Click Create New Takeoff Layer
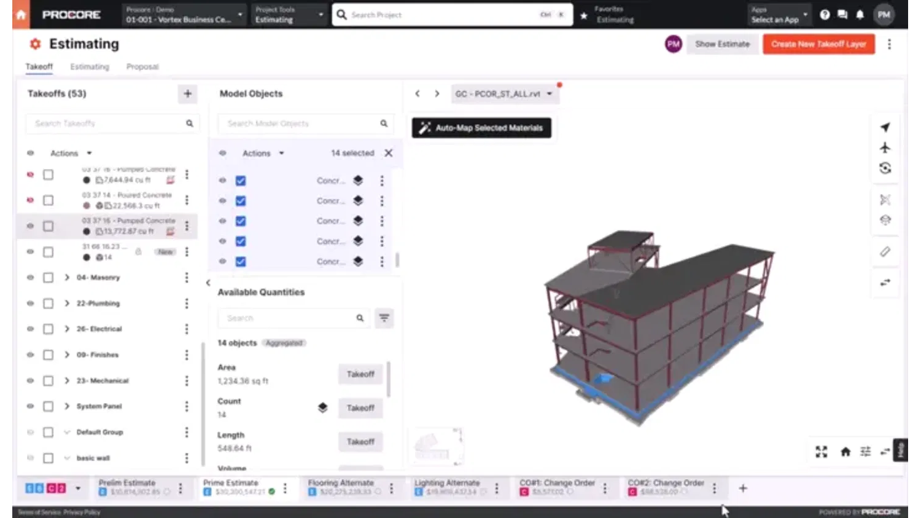 click(x=818, y=44)
